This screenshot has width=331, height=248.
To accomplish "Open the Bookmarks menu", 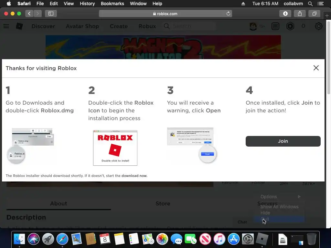I will click(x=112, y=4).
